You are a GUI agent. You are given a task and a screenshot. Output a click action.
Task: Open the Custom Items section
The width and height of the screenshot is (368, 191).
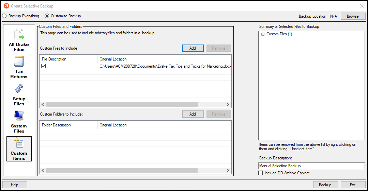[19, 149]
